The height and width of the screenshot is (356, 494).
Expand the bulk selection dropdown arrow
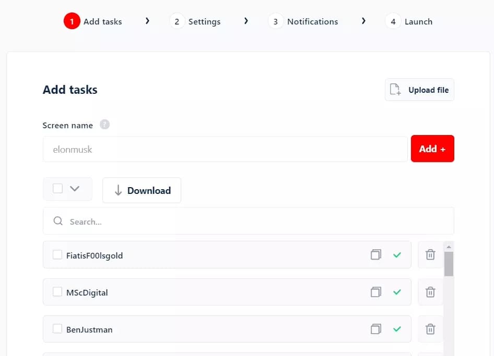pyautogui.click(x=75, y=189)
